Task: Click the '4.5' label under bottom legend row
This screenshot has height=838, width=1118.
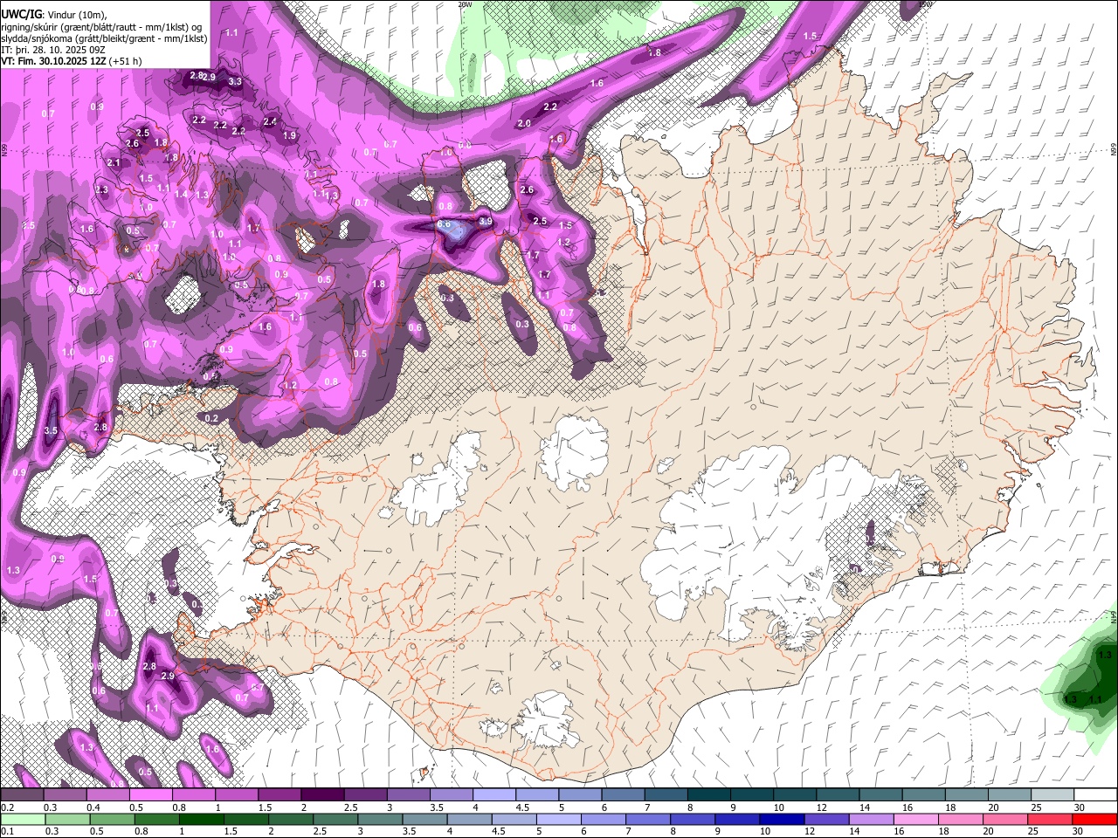Action: [500, 831]
